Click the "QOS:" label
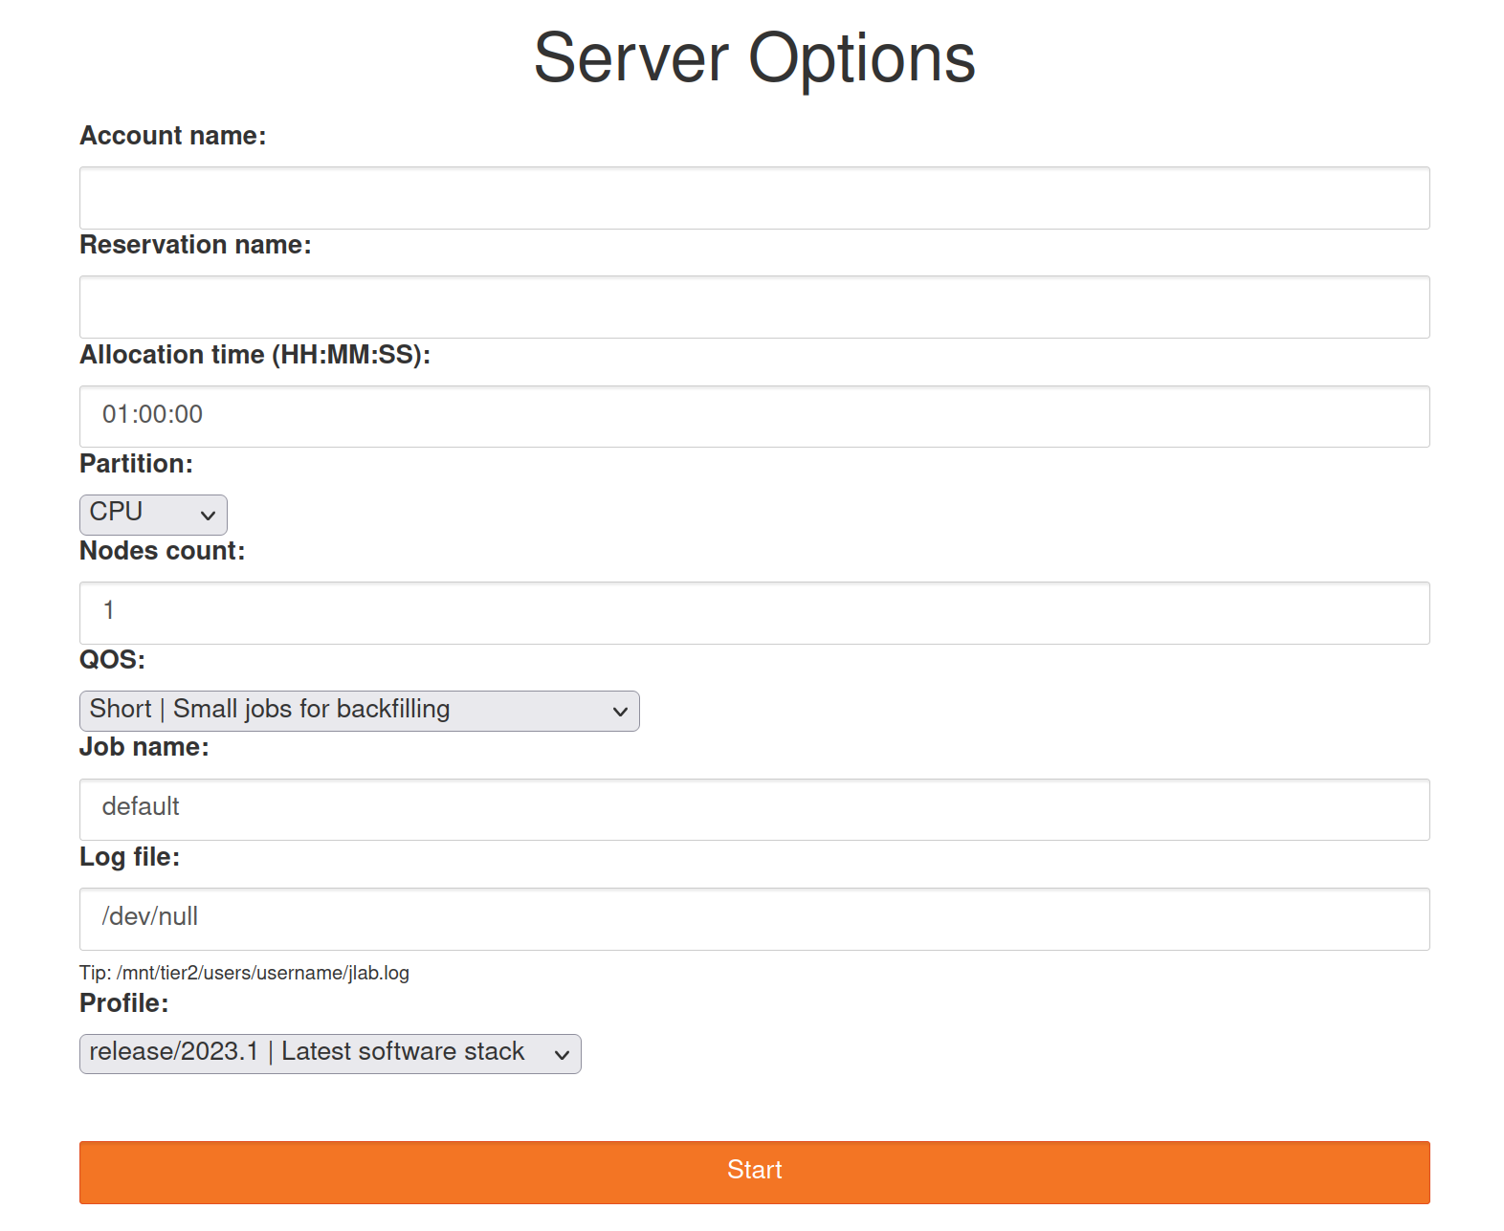Viewport: 1504px width, 1231px height. click(112, 660)
